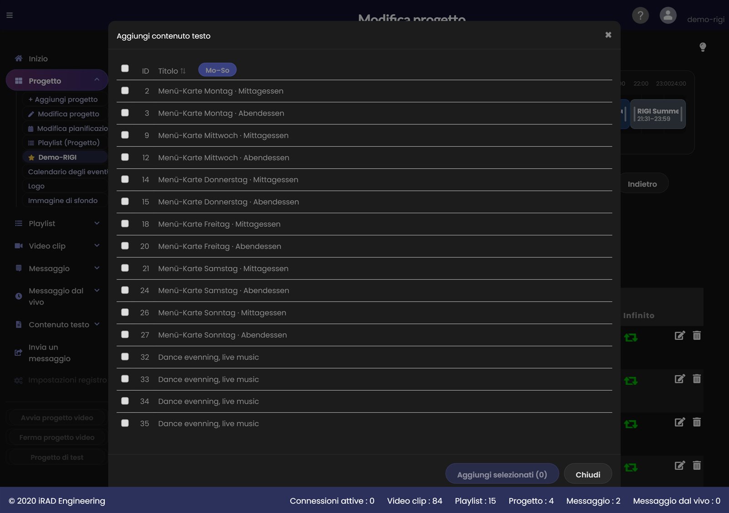Click the last row's trash delete icon
Image resolution: width=729 pixels, height=513 pixels.
(x=697, y=466)
